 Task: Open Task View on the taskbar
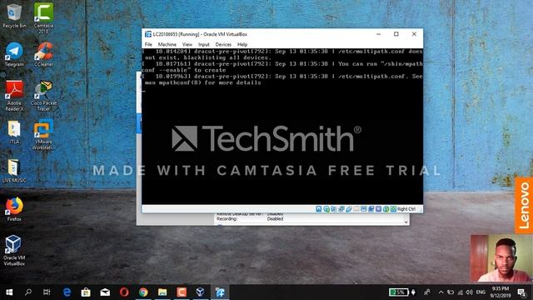click(x=47, y=292)
